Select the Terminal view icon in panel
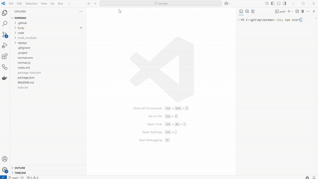The height and width of the screenshot is (179, 318). tap(241, 12)
